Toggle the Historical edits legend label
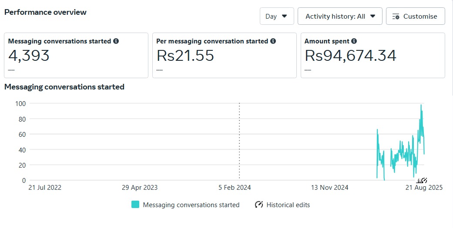The image size is (453, 228). [288, 205]
